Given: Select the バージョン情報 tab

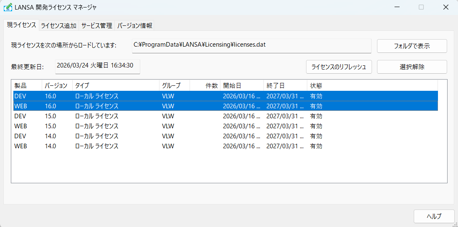Looking at the screenshot, I should point(134,25).
